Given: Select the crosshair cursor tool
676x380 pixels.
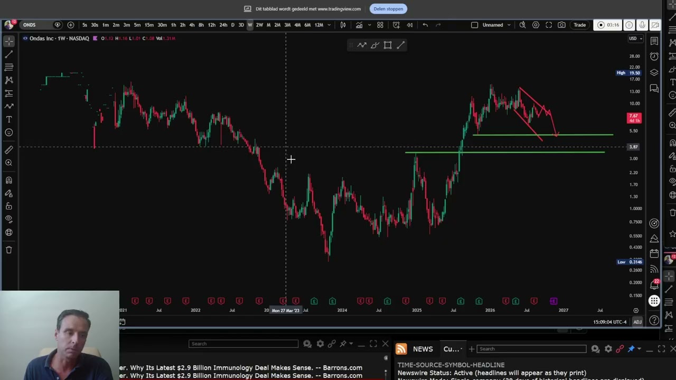Looking at the screenshot, I should [x=9, y=41].
